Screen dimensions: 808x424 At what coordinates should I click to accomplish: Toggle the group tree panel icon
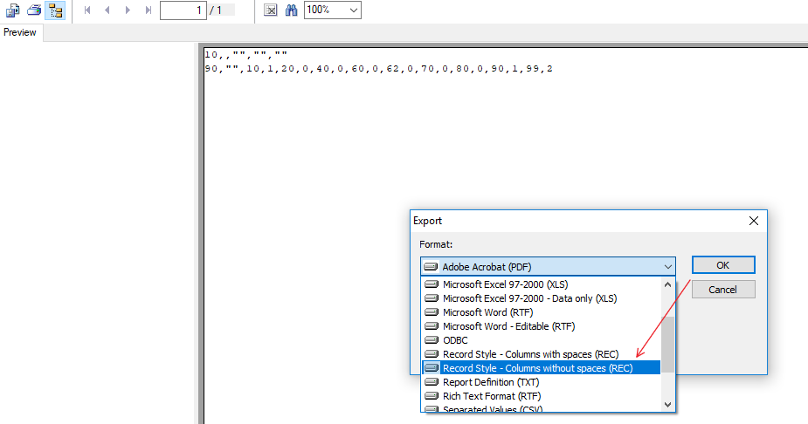pos(55,10)
